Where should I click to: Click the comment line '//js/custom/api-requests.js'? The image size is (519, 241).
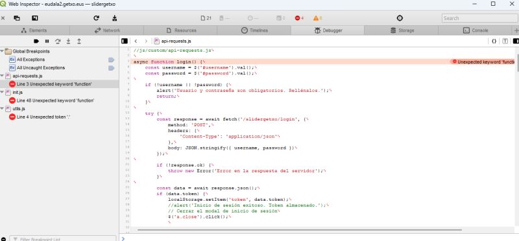174,51
